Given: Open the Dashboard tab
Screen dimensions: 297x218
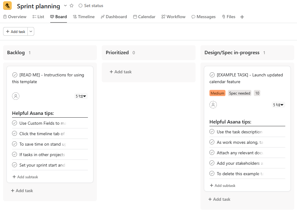Looking at the screenshot, I should 114,17.
